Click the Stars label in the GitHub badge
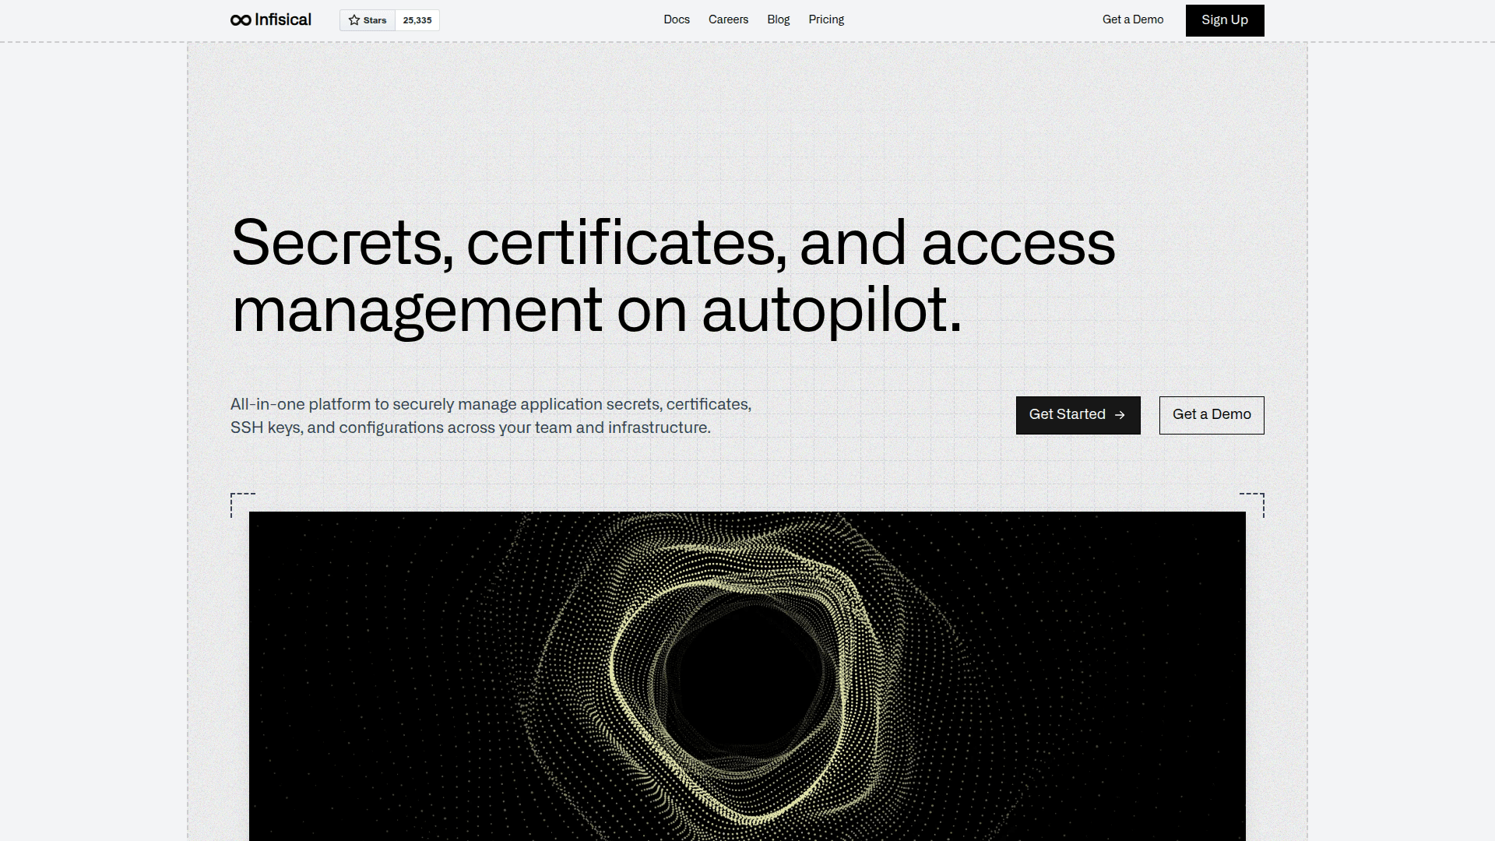The image size is (1495, 841). 375,20
